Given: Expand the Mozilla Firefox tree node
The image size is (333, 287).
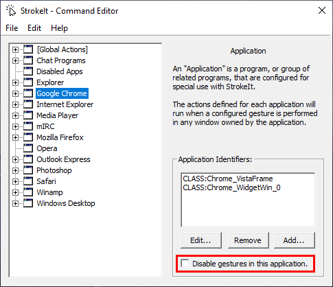Looking at the screenshot, I should coord(15,137).
